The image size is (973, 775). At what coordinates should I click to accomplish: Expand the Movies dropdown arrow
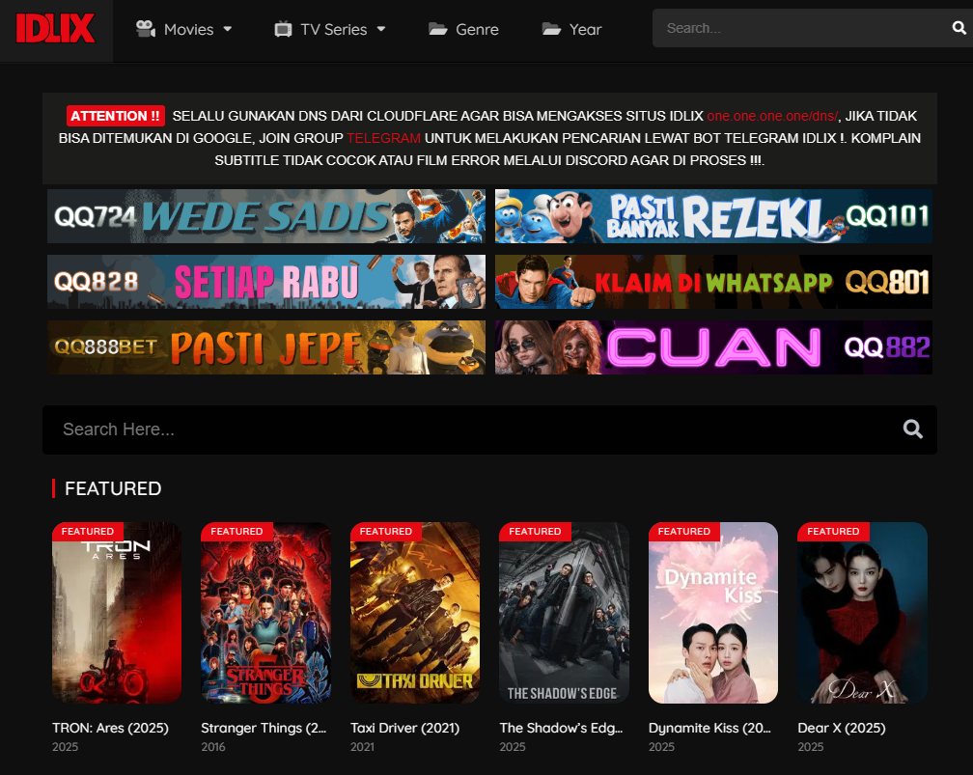[228, 29]
